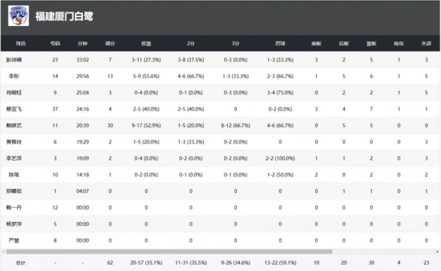This screenshot has width=441, height=271.
Task: Select the 罚球 column header
Action: [280, 43]
